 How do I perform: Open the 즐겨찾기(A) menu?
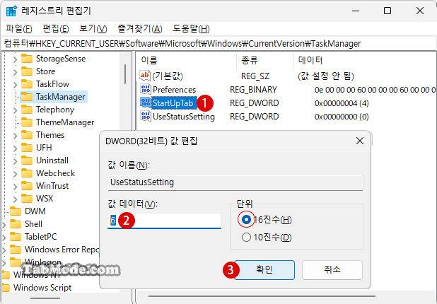140,28
